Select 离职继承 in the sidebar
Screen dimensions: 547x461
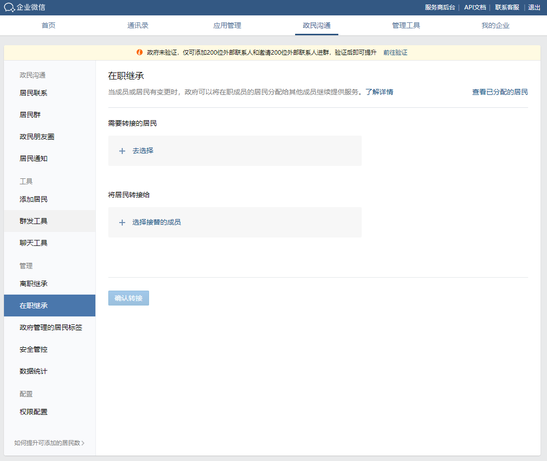[x=50, y=284]
